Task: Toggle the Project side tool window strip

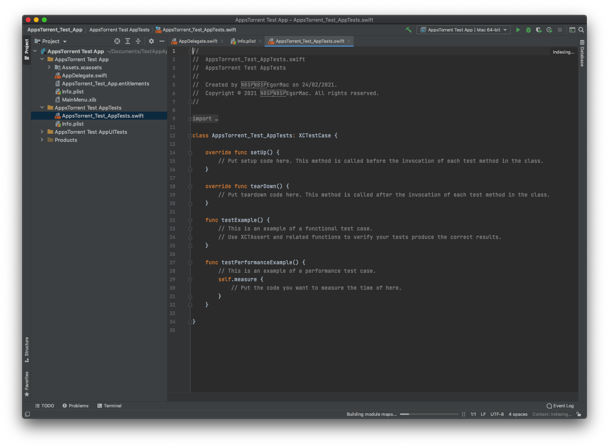Action: pyautogui.click(x=27, y=49)
